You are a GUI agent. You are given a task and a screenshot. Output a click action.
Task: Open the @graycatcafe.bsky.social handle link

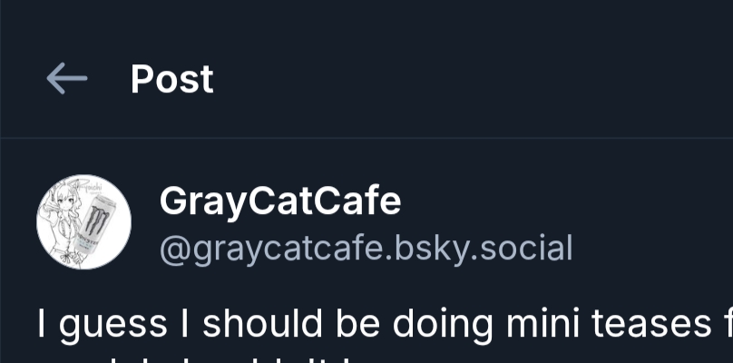pos(366,247)
